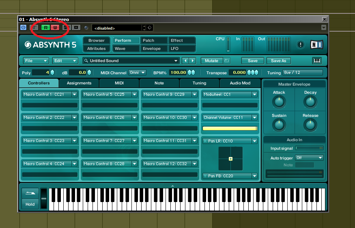The height and width of the screenshot is (228, 355).
Task: Click the search magnifier icon by Untitled Sound
Action: (x=86, y=61)
